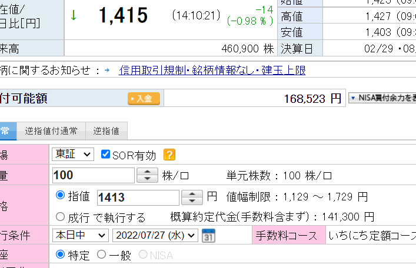Decrease quantity with stepper down arrow

point(147,179)
